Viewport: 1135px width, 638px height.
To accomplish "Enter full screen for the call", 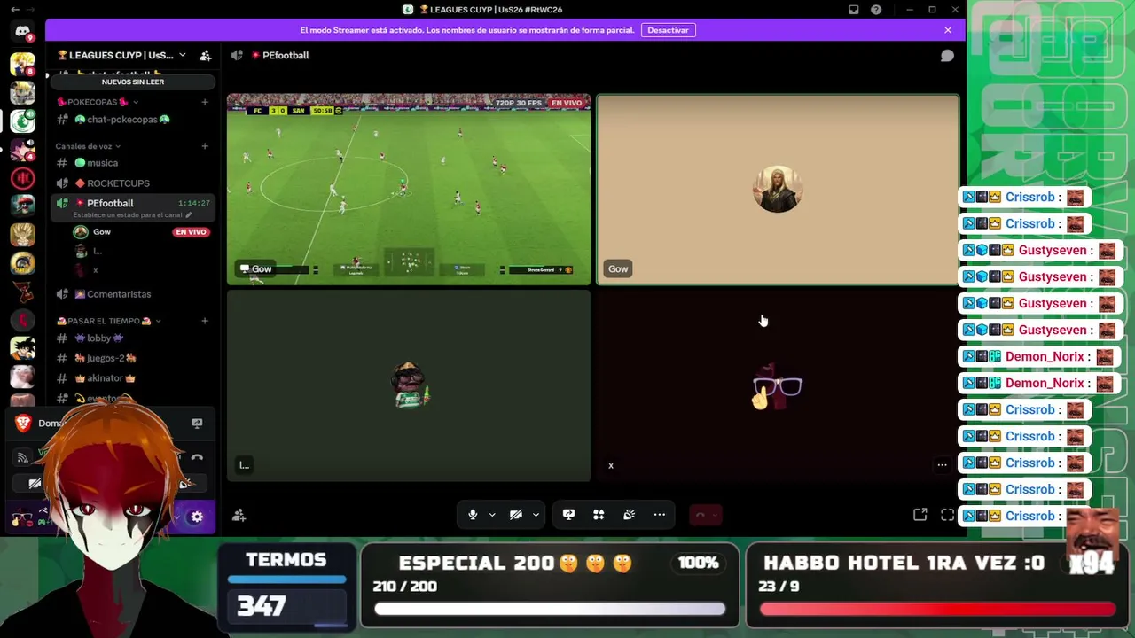I will pos(947,515).
